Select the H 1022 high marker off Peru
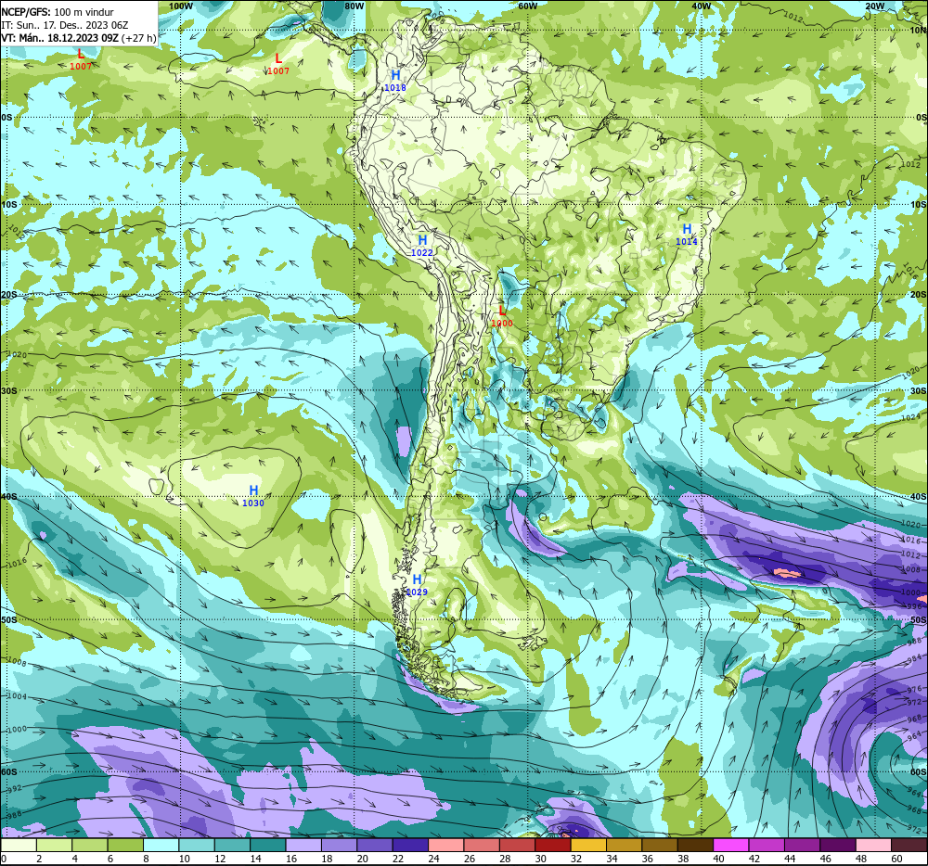The height and width of the screenshot is (866, 928). pyautogui.click(x=422, y=246)
